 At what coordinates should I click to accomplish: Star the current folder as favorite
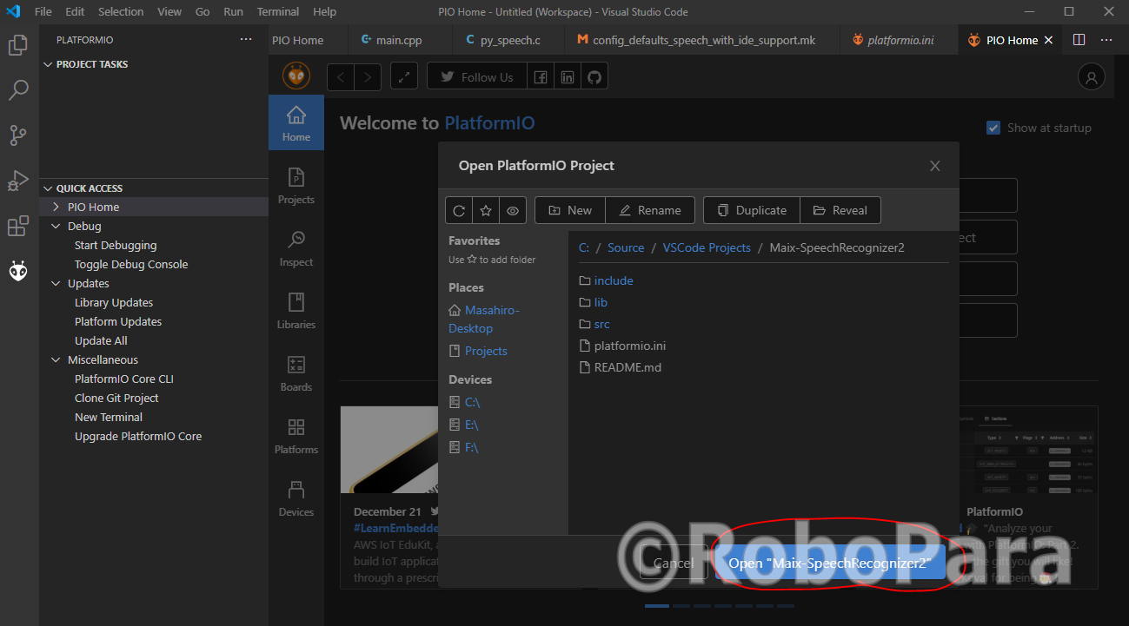click(486, 209)
